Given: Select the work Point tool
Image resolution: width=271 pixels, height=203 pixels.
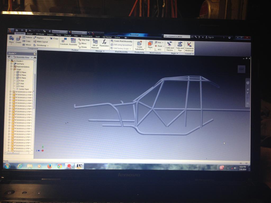Looking at the screenshot, I should click(x=159, y=46).
